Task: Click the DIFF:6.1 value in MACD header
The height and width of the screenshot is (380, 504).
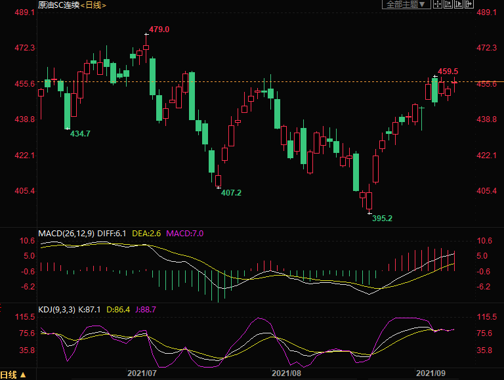Action: click(x=115, y=233)
